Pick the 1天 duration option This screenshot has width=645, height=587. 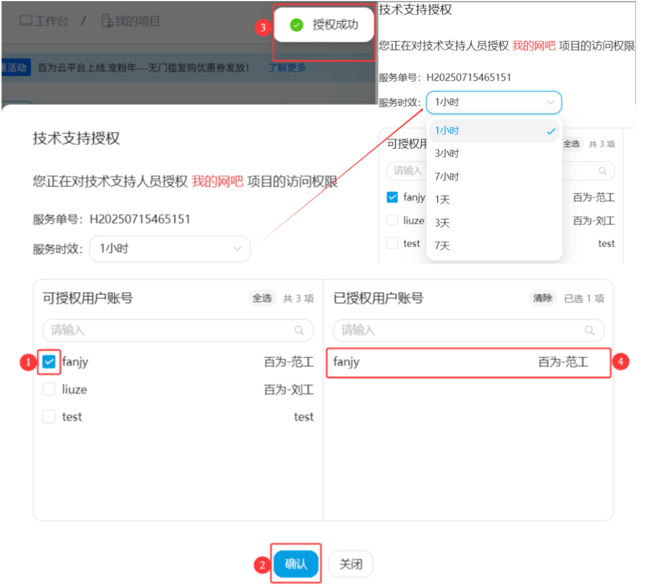tap(443, 200)
